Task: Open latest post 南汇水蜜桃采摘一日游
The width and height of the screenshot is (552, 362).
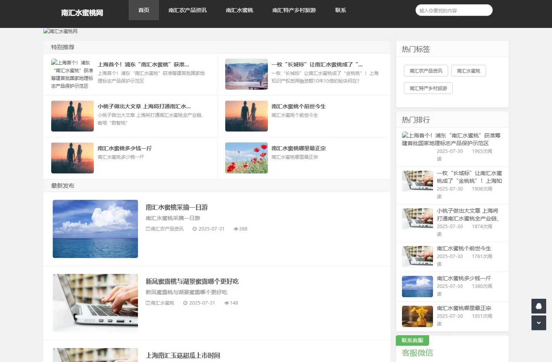Action: click(177, 207)
